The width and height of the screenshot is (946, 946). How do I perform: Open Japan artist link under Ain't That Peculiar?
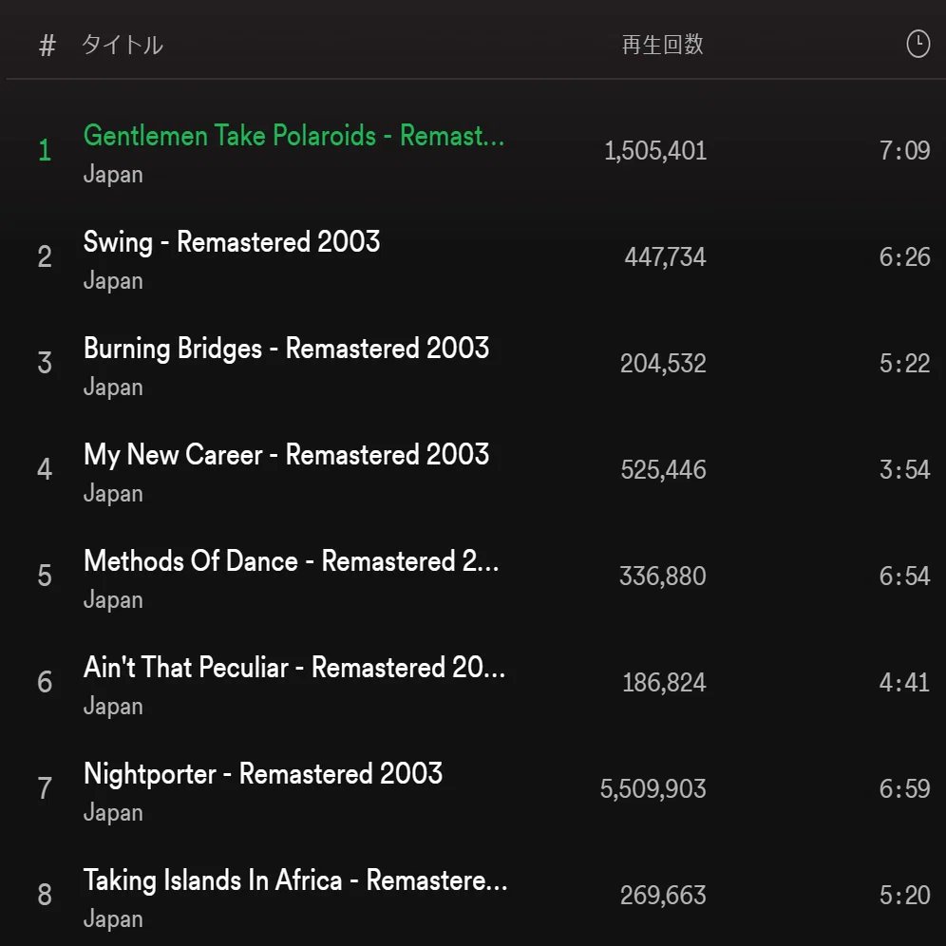[x=113, y=707]
